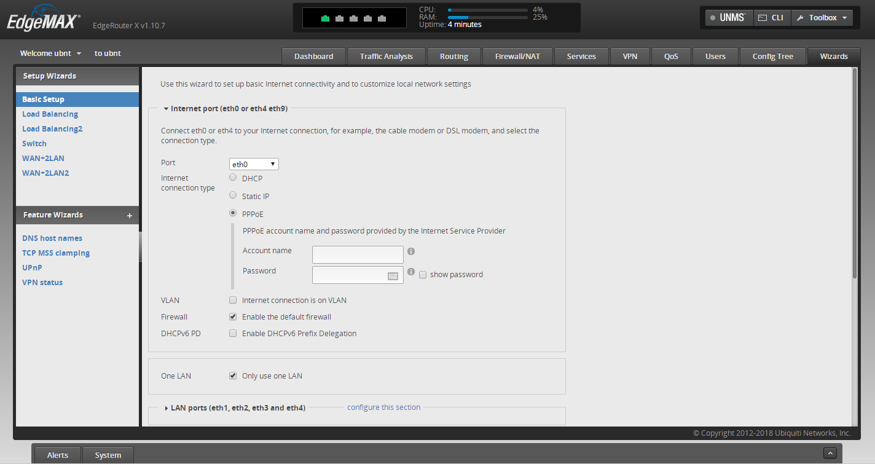This screenshot has height=464, width=875.
Task: Click the Password input field
Action: (358, 275)
